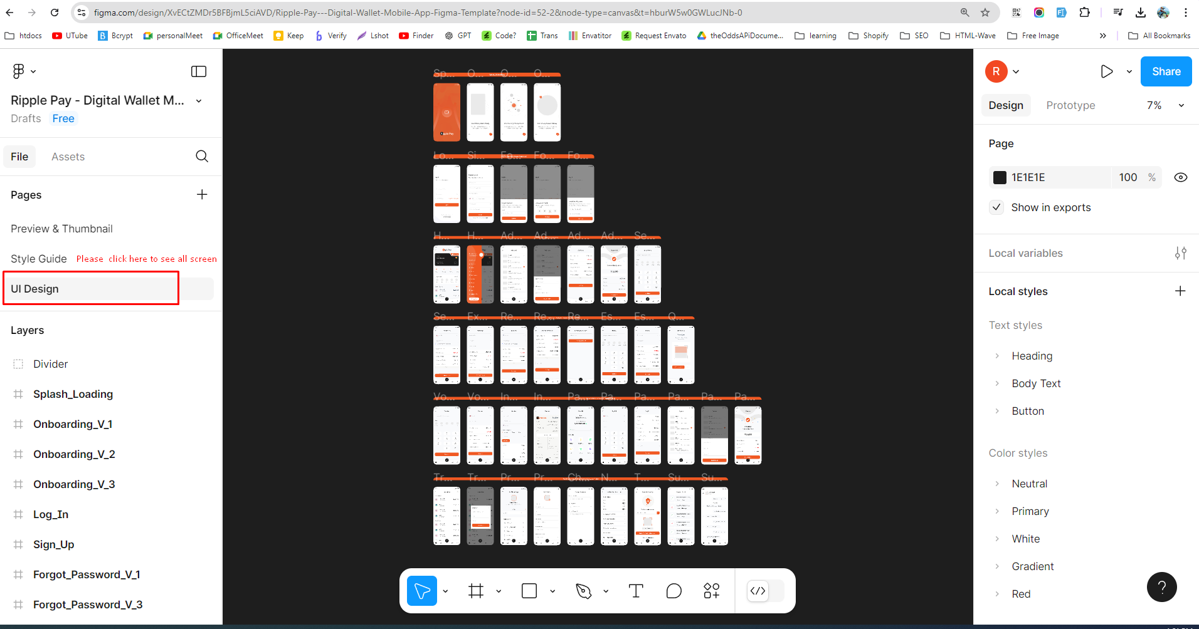
Task: Select the Frame tool
Action: (x=476, y=591)
